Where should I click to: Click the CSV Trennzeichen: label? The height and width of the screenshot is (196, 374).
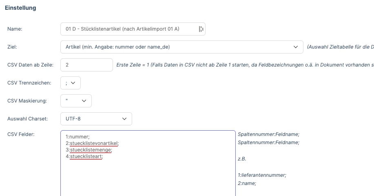(x=29, y=83)
